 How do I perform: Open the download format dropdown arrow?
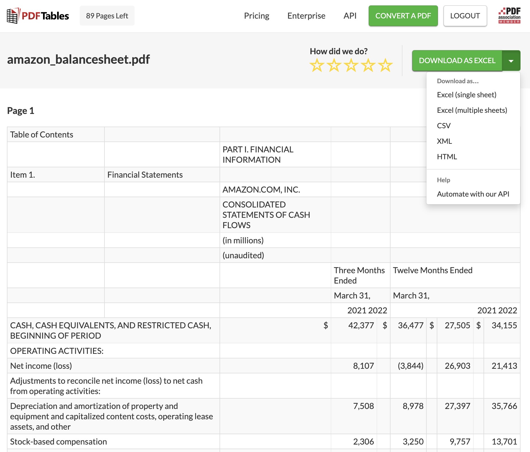[x=512, y=60]
